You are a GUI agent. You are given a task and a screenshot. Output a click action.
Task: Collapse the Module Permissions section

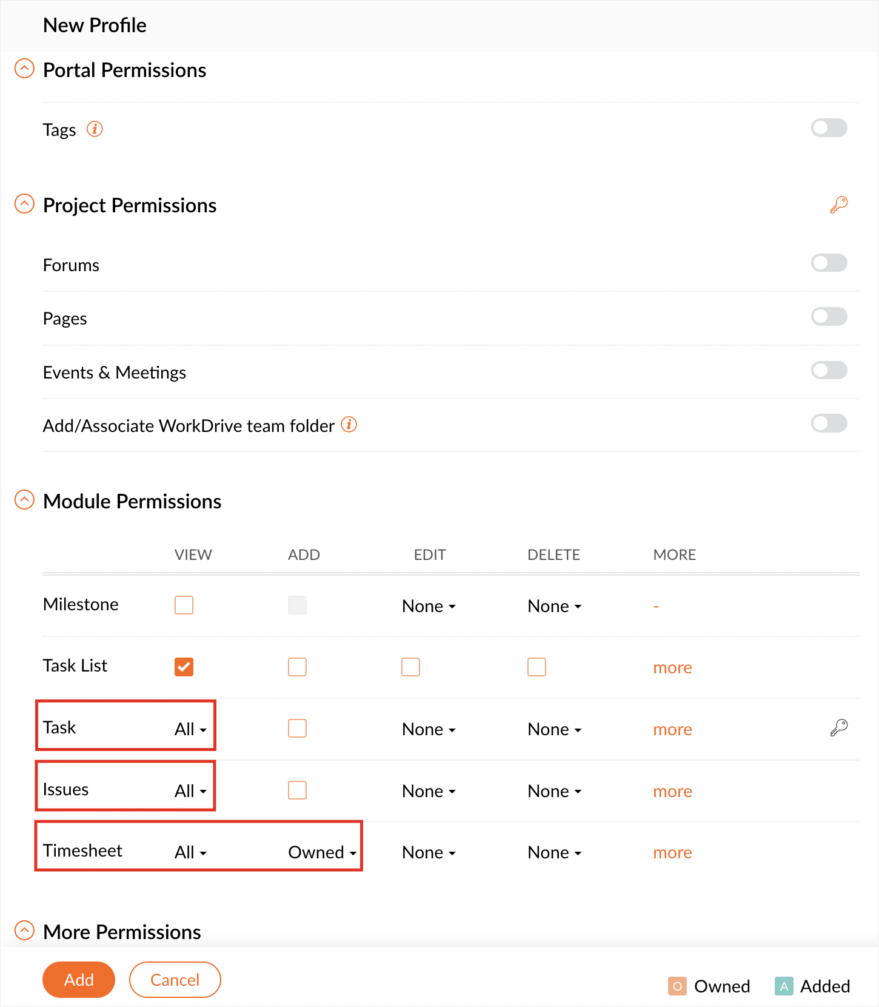pyautogui.click(x=24, y=500)
